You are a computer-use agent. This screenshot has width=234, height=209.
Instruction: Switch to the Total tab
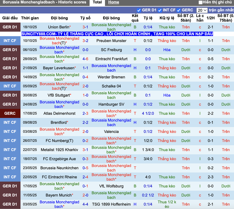click(x=97, y=2)
